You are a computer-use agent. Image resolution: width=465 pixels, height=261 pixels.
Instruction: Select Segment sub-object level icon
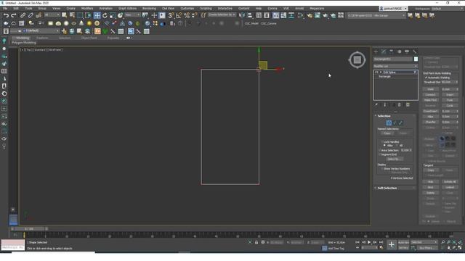(x=395, y=123)
